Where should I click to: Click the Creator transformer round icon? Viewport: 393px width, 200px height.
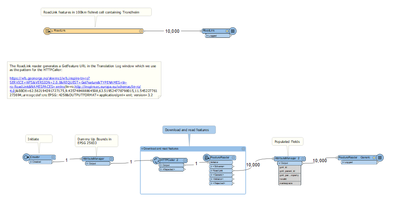click(26, 157)
